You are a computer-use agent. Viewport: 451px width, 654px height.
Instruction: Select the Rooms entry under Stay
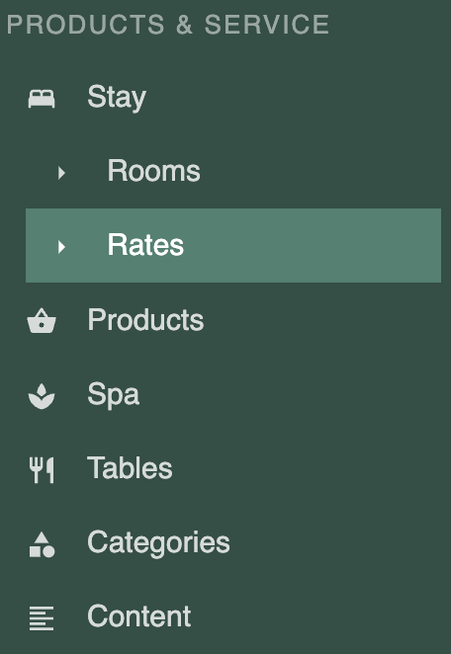[x=153, y=171]
